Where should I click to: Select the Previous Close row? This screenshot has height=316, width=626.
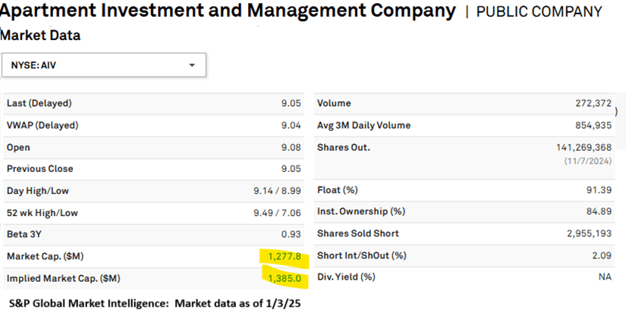click(x=152, y=169)
